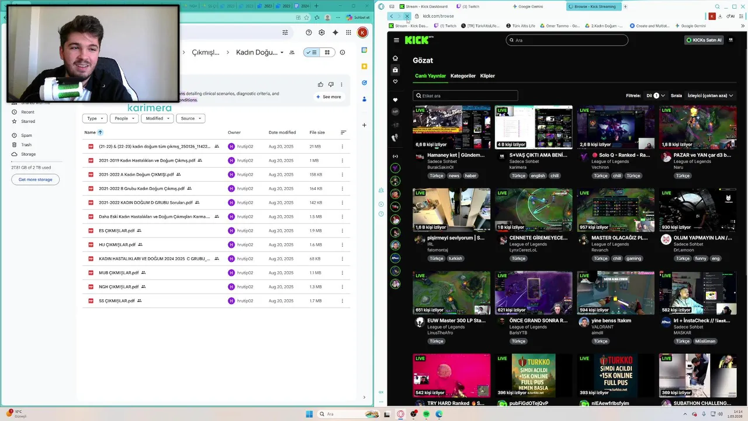This screenshot has width=748, height=421.
Task: Open the Type filter dropdown
Action: [95, 118]
